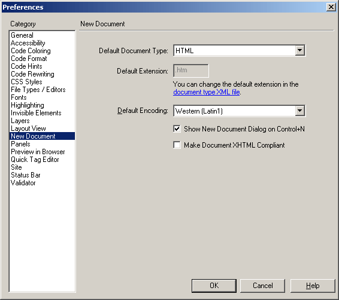Open the CSS Styles category
The width and height of the screenshot is (339, 300).
click(x=26, y=82)
